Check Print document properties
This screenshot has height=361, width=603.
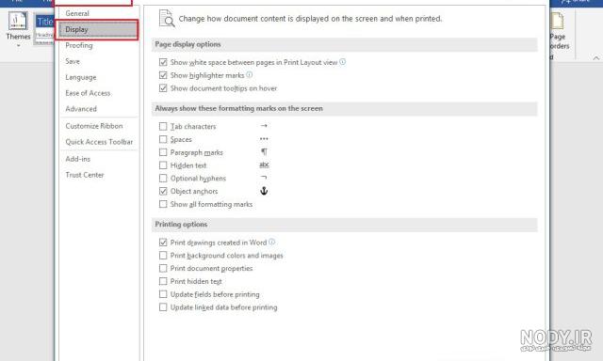(163, 268)
